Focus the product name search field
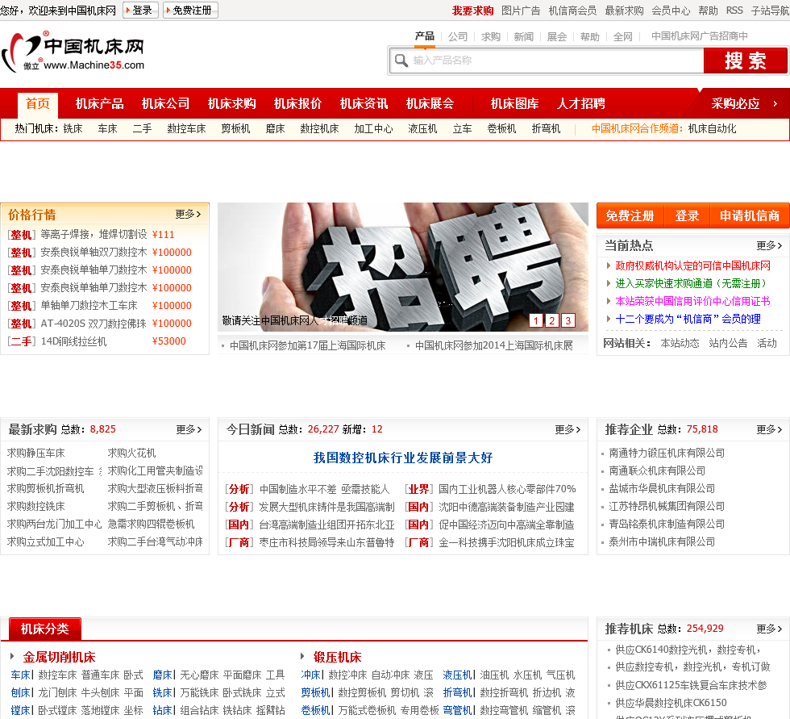 547,61
